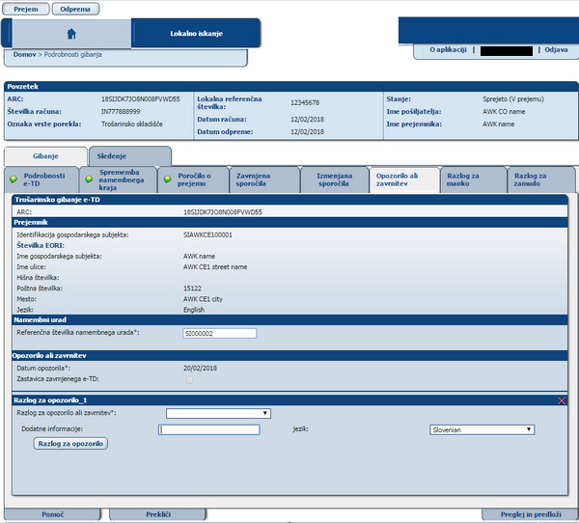Click the Razlog za opozorilo button
The width and height of the screenshot is (579, 523).
(x=70, y=444)
